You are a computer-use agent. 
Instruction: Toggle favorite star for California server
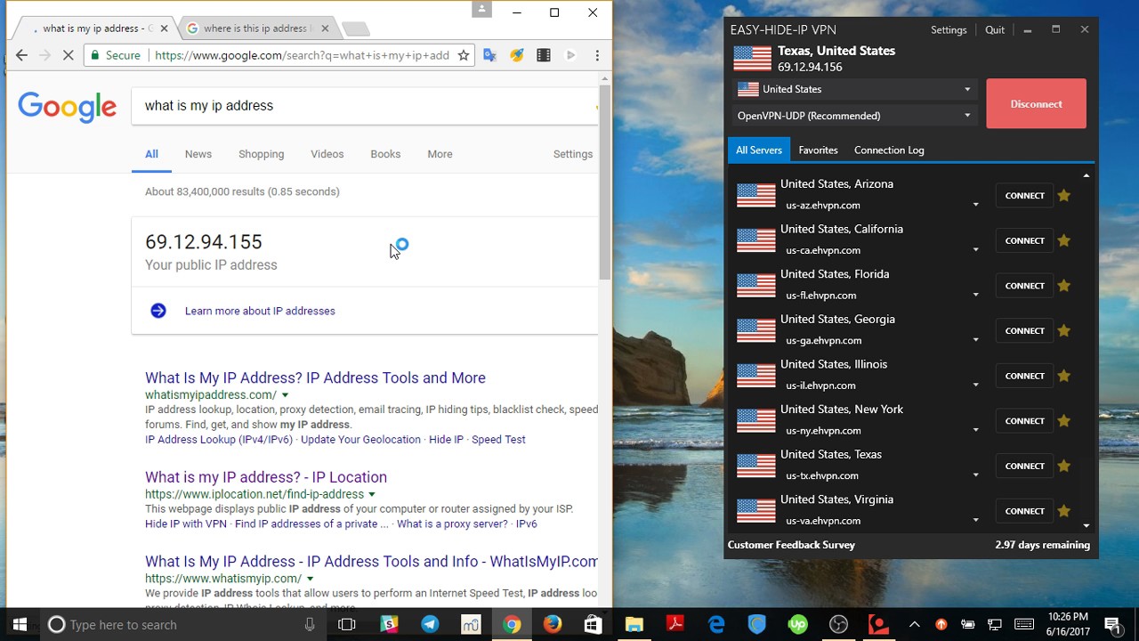(x=1064, y=240)
